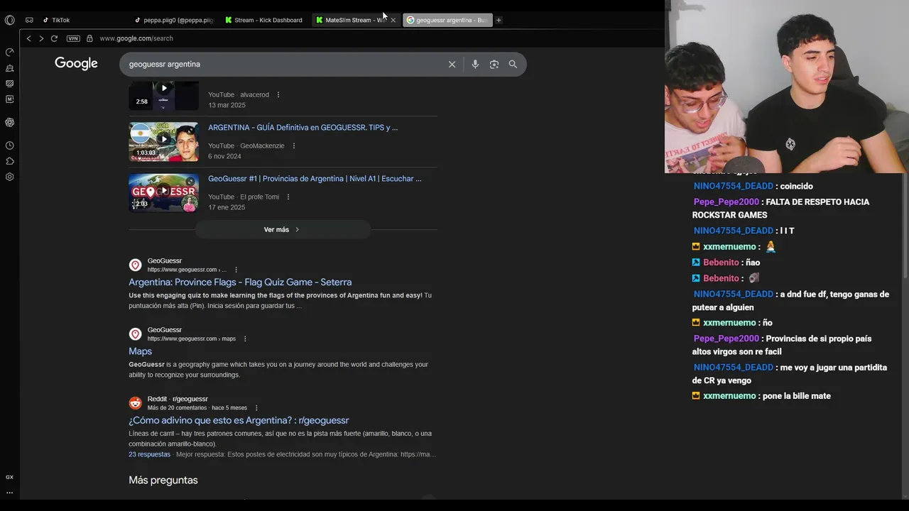Image resolution: width=909 pixels, height=511 pixels.
Task: Open Settings gear in sidebar
Action: (x=9, y=177)
